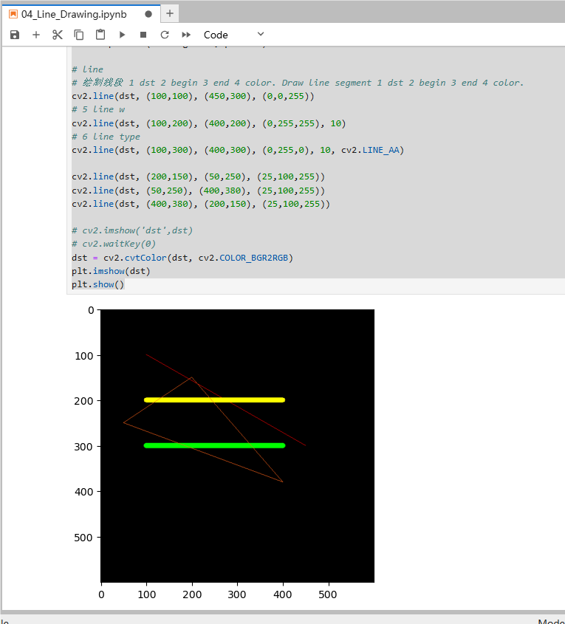Image resolution: width=565 pixels, height=624 pixels.
Task: Click the yellow line in the output plot
Action: coord(214,400)
